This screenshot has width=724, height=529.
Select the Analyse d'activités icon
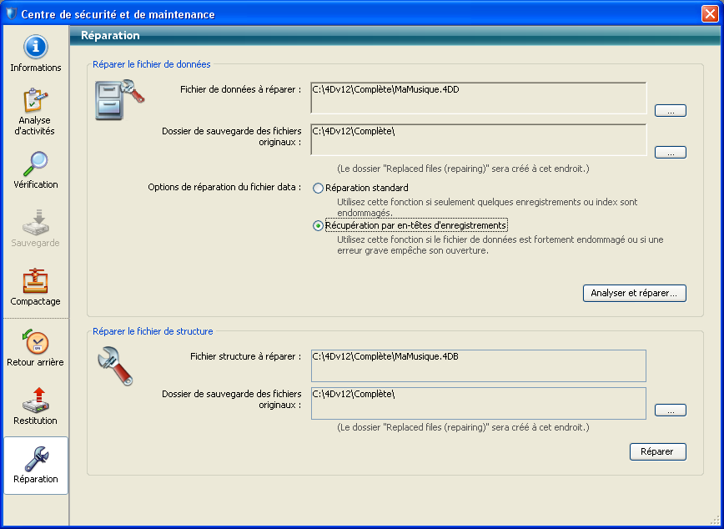click(x=36, y=101)
